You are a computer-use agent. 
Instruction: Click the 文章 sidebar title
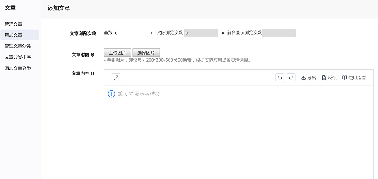(10, 8)
